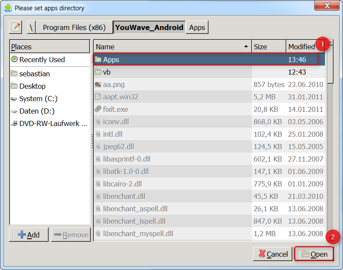Click the Recently Used clock icon
This screenshot has height=270, width=343.
(14, 59)
